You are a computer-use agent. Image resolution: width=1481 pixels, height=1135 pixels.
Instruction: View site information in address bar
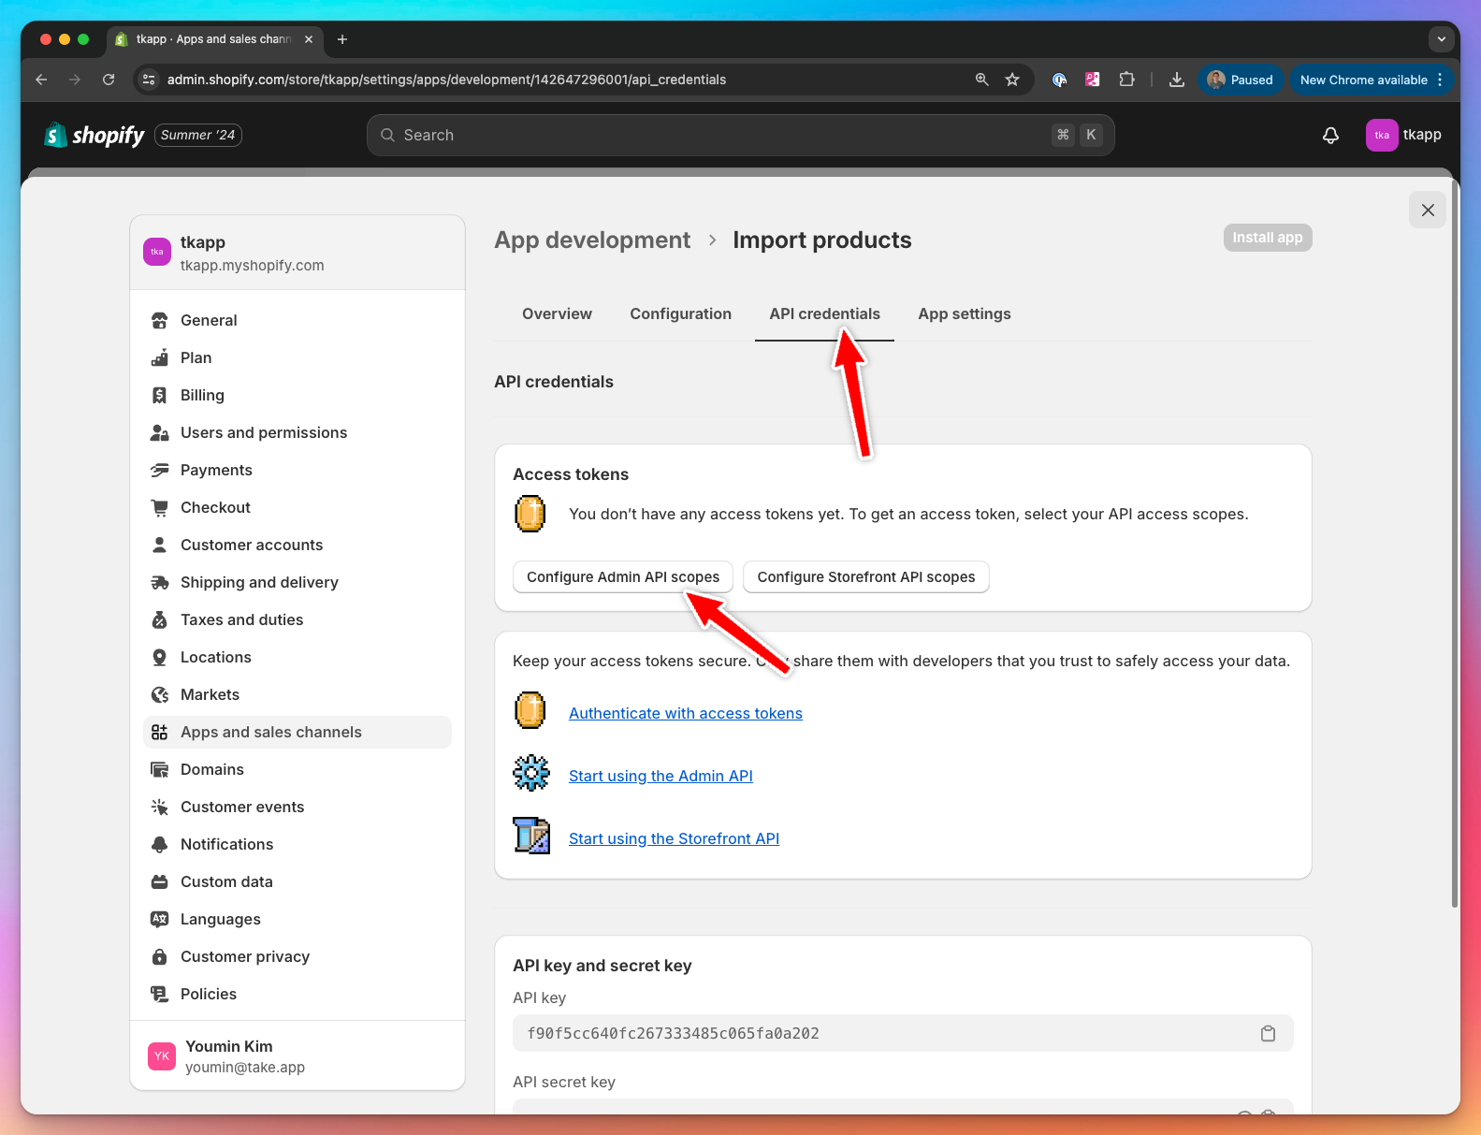coord(149,80)
